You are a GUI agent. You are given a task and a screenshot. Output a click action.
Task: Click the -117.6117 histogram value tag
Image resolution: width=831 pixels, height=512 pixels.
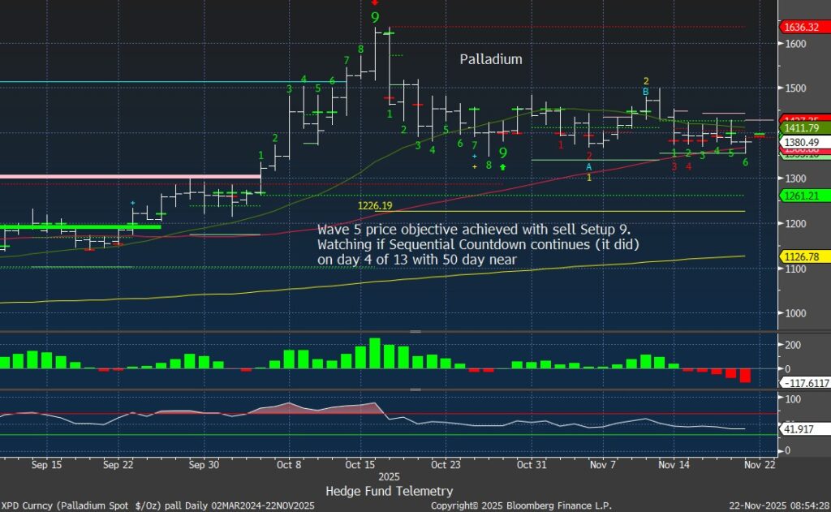[802, 382]
